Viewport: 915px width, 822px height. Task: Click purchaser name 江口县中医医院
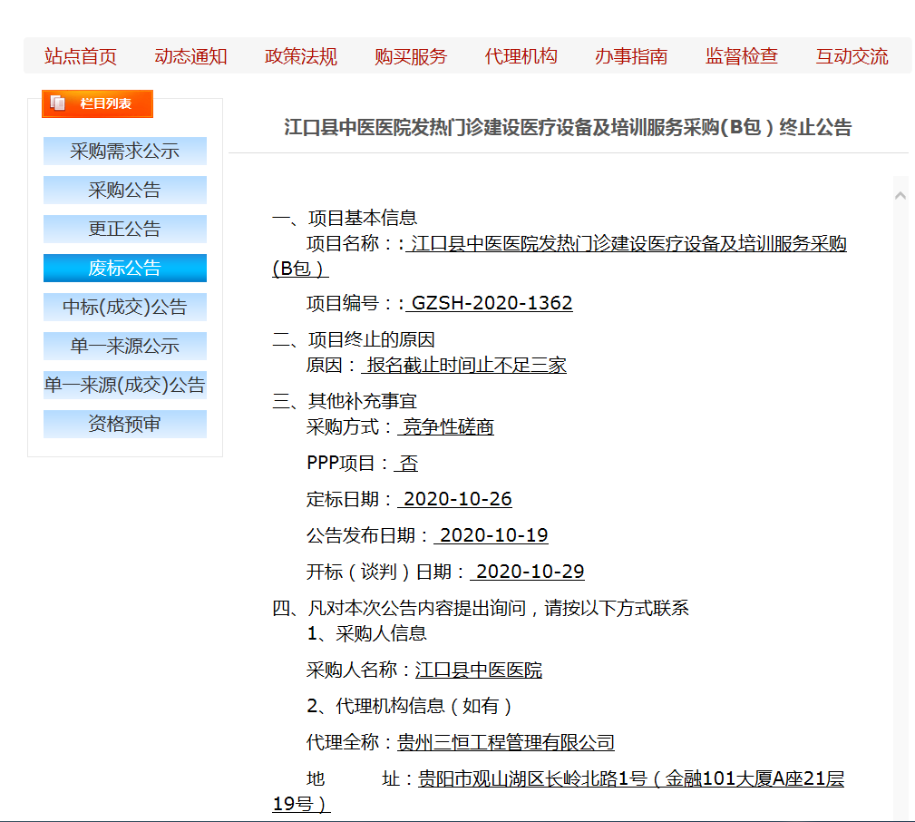pyautogui.click(x=479, y=670)
